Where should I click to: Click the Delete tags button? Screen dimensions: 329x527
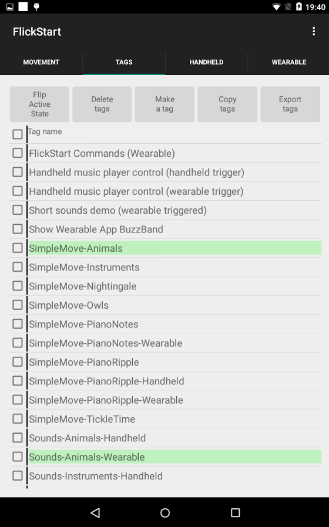[x=102, y=104]
